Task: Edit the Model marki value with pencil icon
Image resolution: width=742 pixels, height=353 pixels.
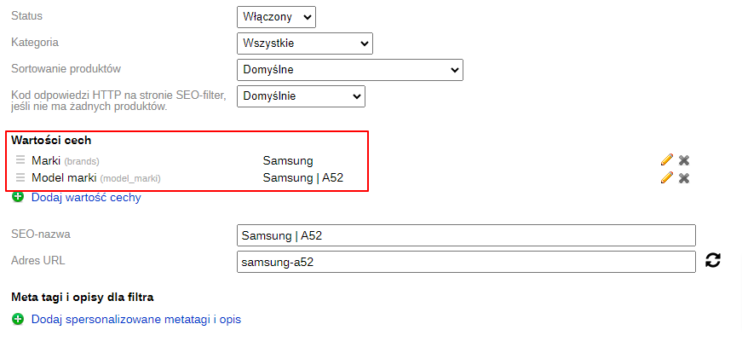Action: click(x=666, y=178)
